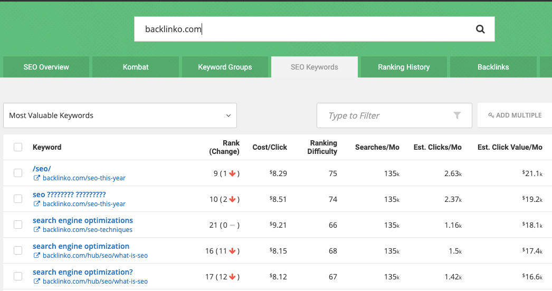This screenshot has height=291, width=552.
Task: Click ranking difficulty value 68
Action: coord(332,251)
